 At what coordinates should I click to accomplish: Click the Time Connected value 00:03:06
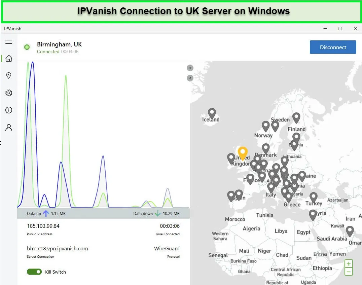click(170, 226)
